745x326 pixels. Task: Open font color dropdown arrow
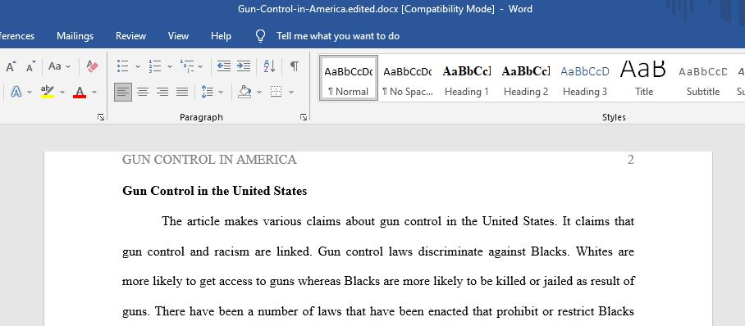(94, 92)
